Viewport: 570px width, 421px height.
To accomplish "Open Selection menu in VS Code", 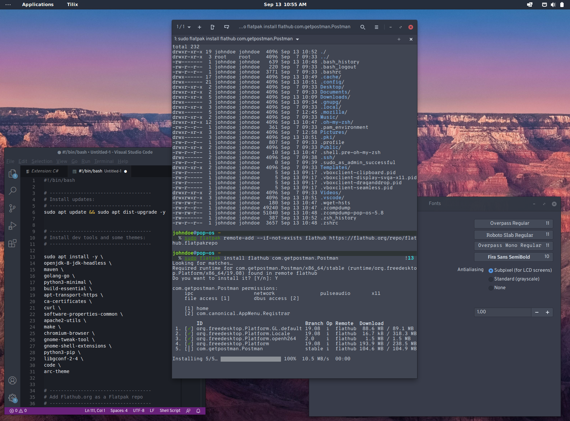I will coord(42,161).
